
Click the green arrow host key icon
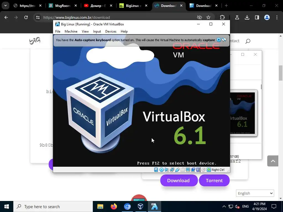pos(209,170)
